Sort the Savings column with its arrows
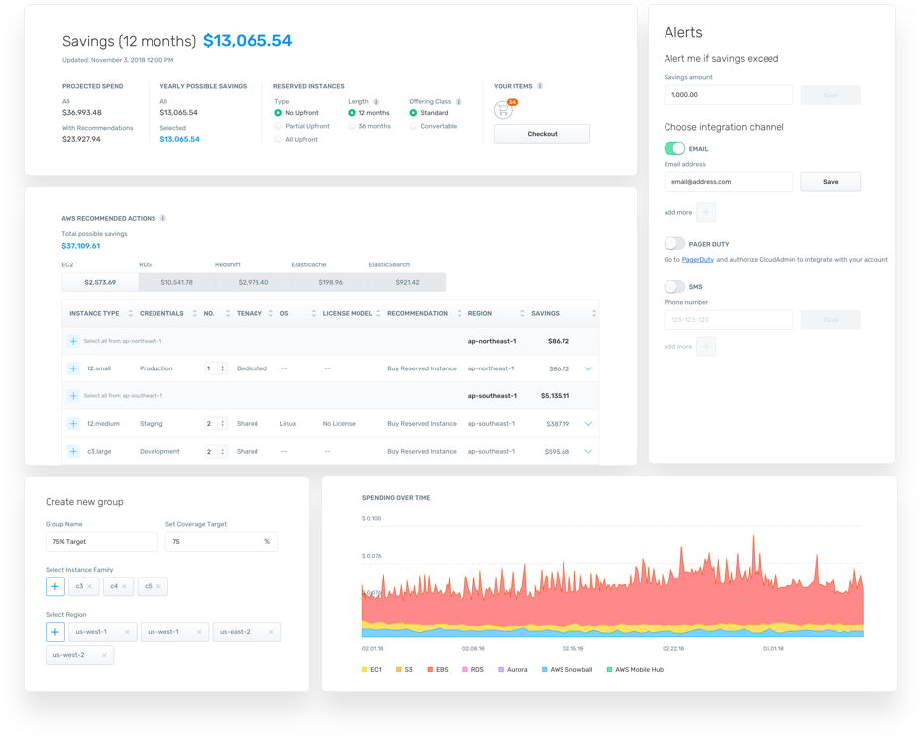The image size is (922, 736). pos(594,313)
